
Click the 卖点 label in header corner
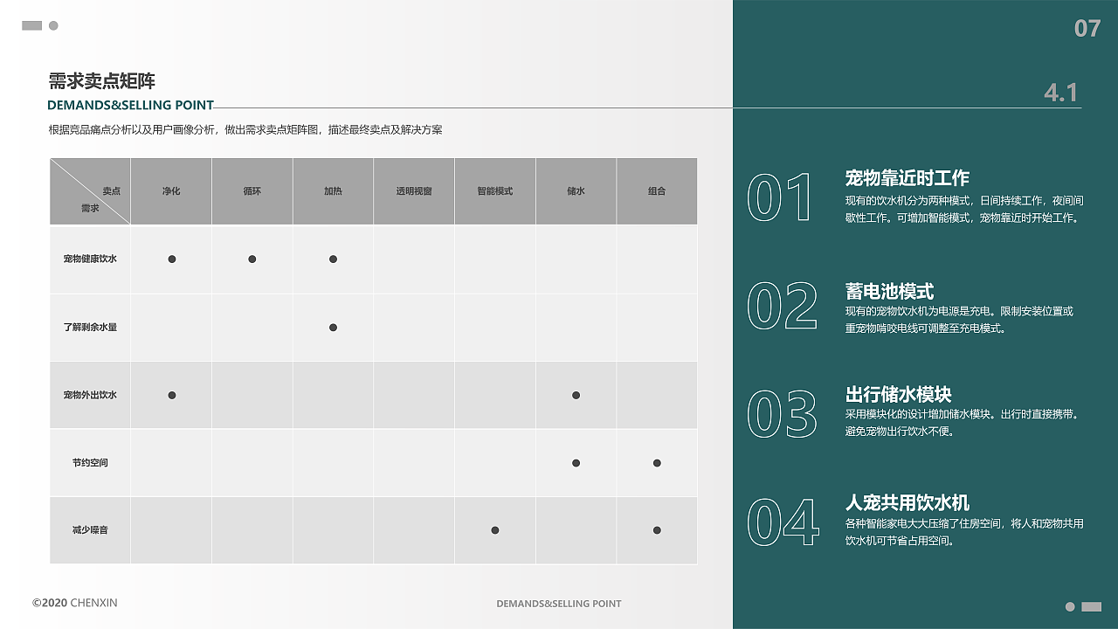click(112, 190)
